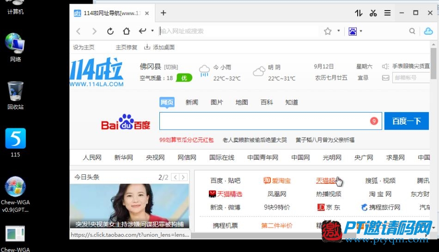This screenshot has height=252, width=439.
Task: Click the red 9 badge in search box
Action: [374, 121]
